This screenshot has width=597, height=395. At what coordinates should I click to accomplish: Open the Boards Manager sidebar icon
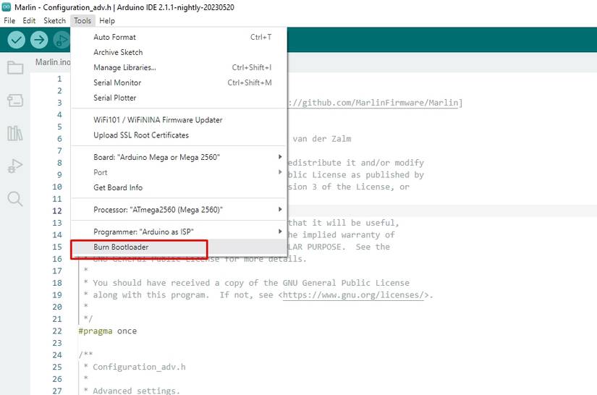tap(15, 101)
